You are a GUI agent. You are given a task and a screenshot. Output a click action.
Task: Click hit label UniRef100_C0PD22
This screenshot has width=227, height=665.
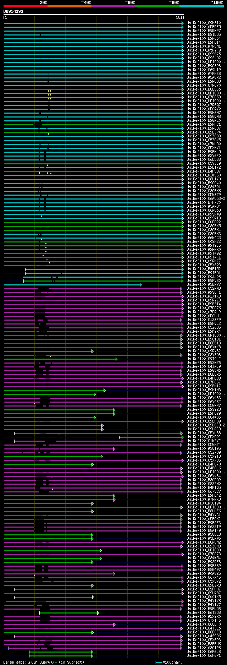[204, 222]
